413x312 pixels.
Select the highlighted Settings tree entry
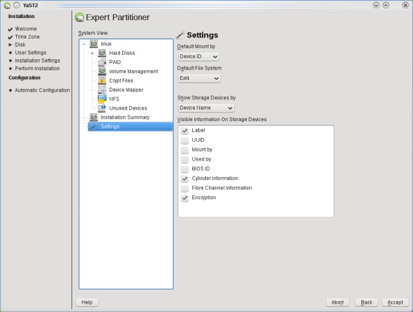130,126
